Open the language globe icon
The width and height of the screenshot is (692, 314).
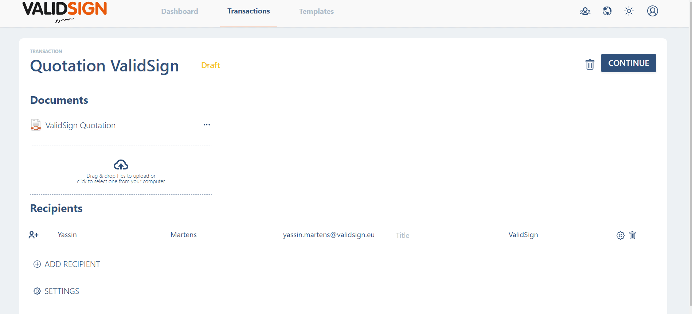(x=607, y=11)
